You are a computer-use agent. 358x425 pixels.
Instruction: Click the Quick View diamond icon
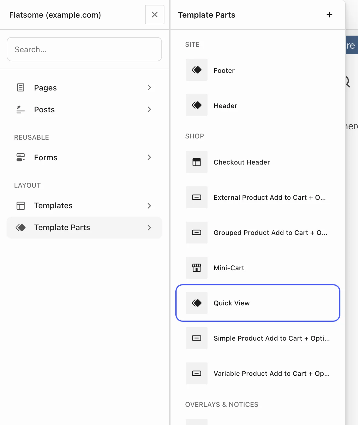pyautogui.click(x=197, y=303)
